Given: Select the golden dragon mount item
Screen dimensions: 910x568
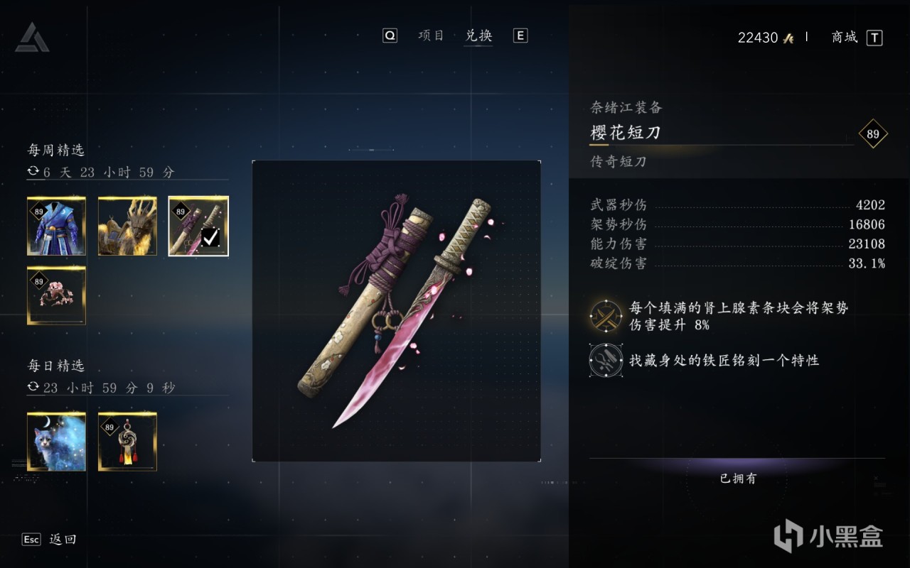Looking at the screenshot, I should [x=127, y=226].
